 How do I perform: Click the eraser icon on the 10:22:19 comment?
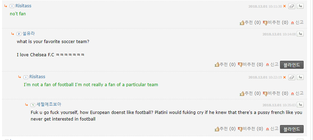[x=292, y=77]
